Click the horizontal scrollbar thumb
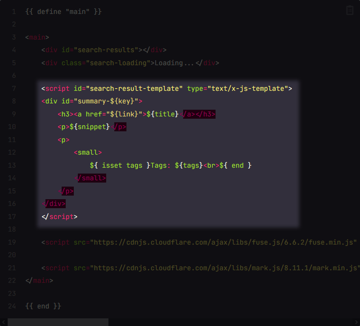 [58, 322]
